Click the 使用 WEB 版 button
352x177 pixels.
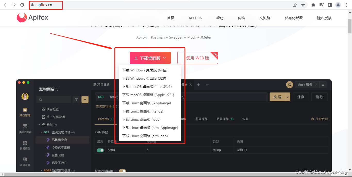click(198, 58)
